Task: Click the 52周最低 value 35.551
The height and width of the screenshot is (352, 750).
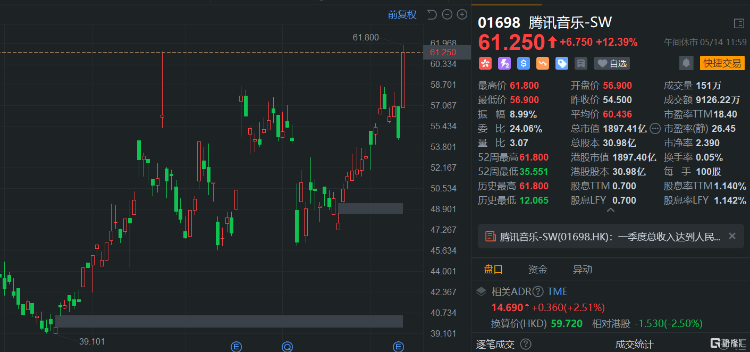Action: (x=534, y=172)
